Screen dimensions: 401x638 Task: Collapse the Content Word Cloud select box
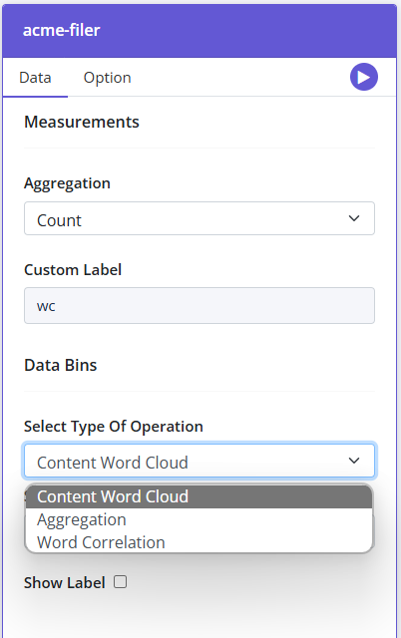(x=200, y=461)
